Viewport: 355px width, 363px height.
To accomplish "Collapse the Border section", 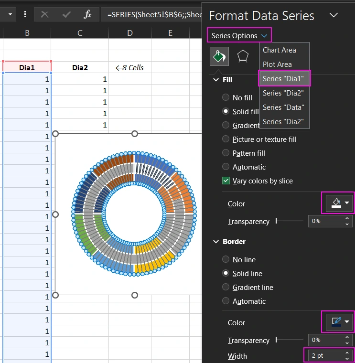I will 216,242.
